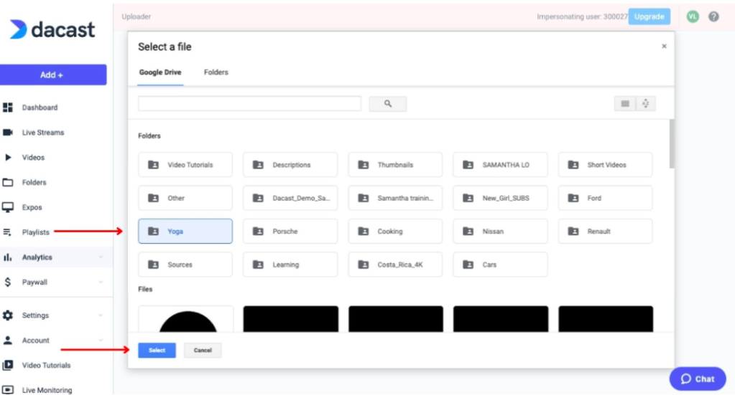
Task: Open the Video Tutorials Drive folder
Action: tap(185, 165)
